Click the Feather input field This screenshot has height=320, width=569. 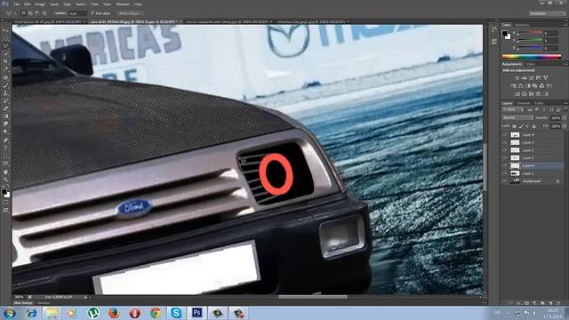(77, 13)
